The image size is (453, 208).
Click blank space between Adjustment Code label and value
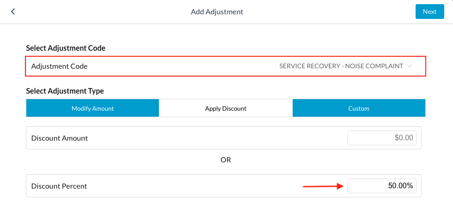pos(185,66)
